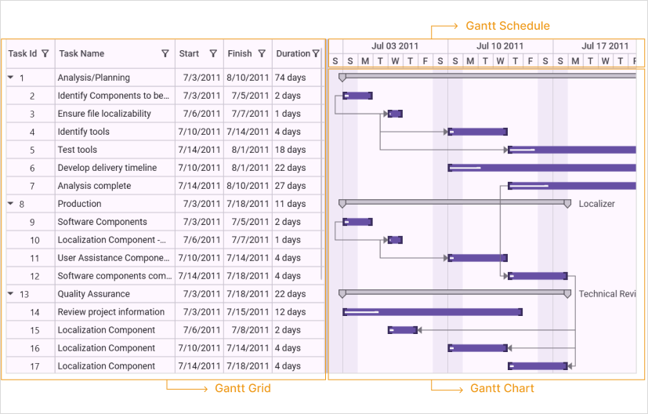Select the Test tools name cell

click(115, 150)
